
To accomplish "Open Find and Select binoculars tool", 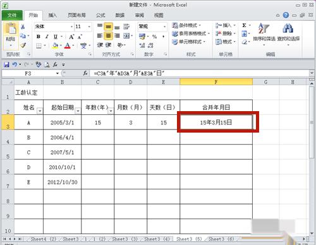I will [288, 33].
